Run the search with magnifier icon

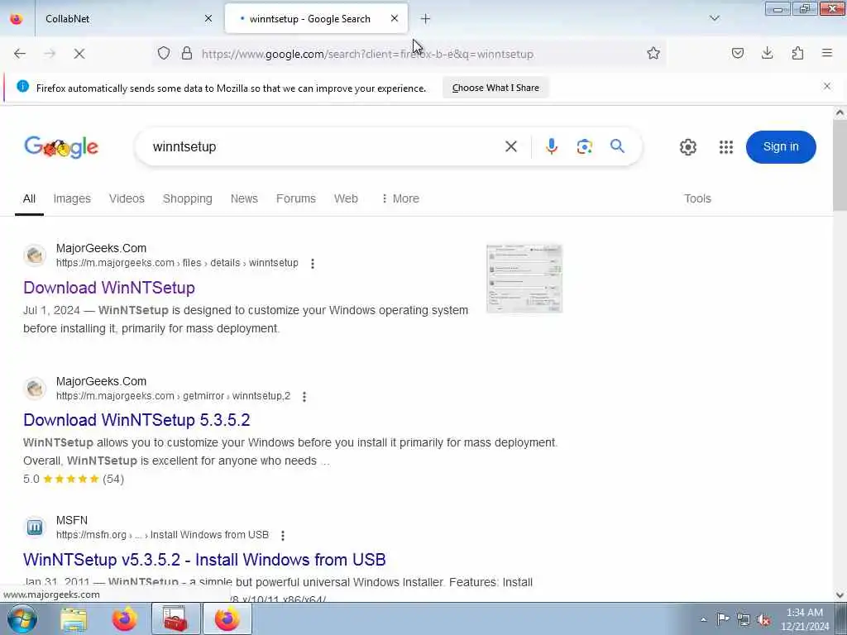[x=617, y=146]
